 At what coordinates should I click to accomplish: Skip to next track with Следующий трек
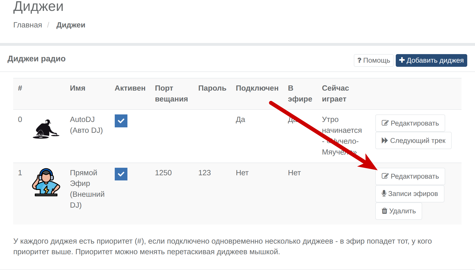[x=413, y=141]
